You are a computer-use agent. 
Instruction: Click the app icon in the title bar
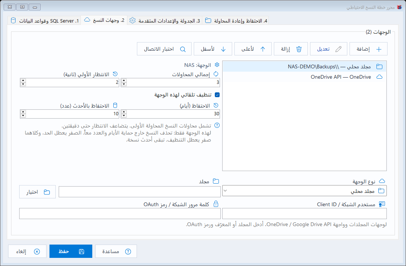399,7
